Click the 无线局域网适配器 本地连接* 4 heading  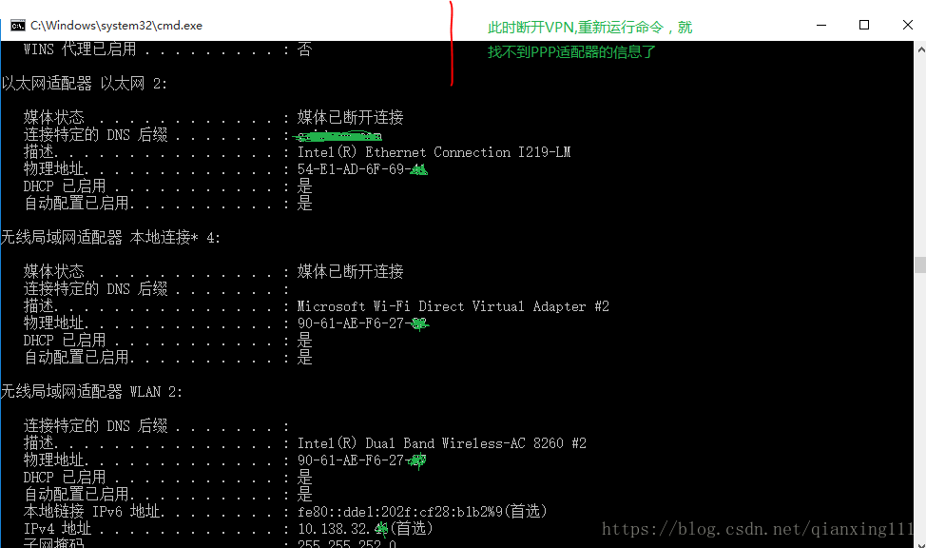tap(110, 238)
